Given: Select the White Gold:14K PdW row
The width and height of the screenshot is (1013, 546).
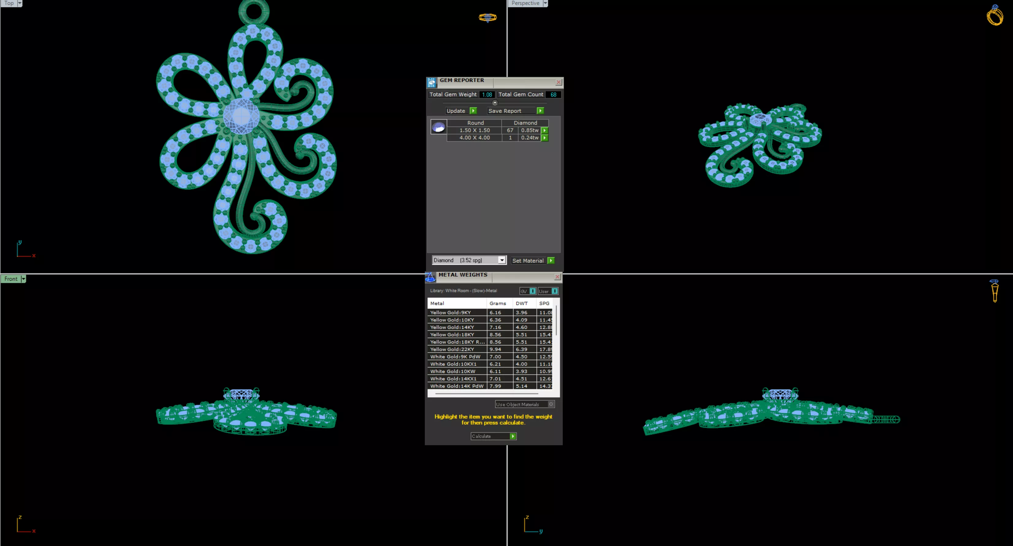Looking at the screenshot, I should click(x=489, y=386).
